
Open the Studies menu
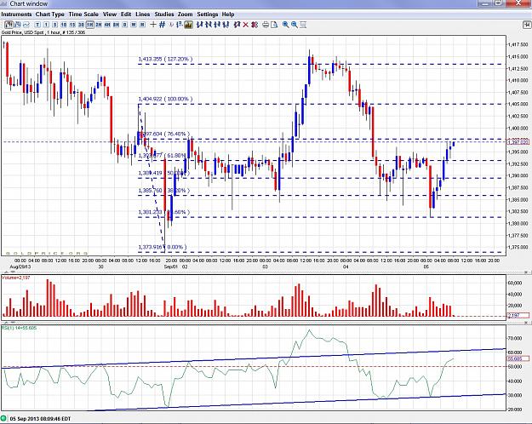pos(164,14)
